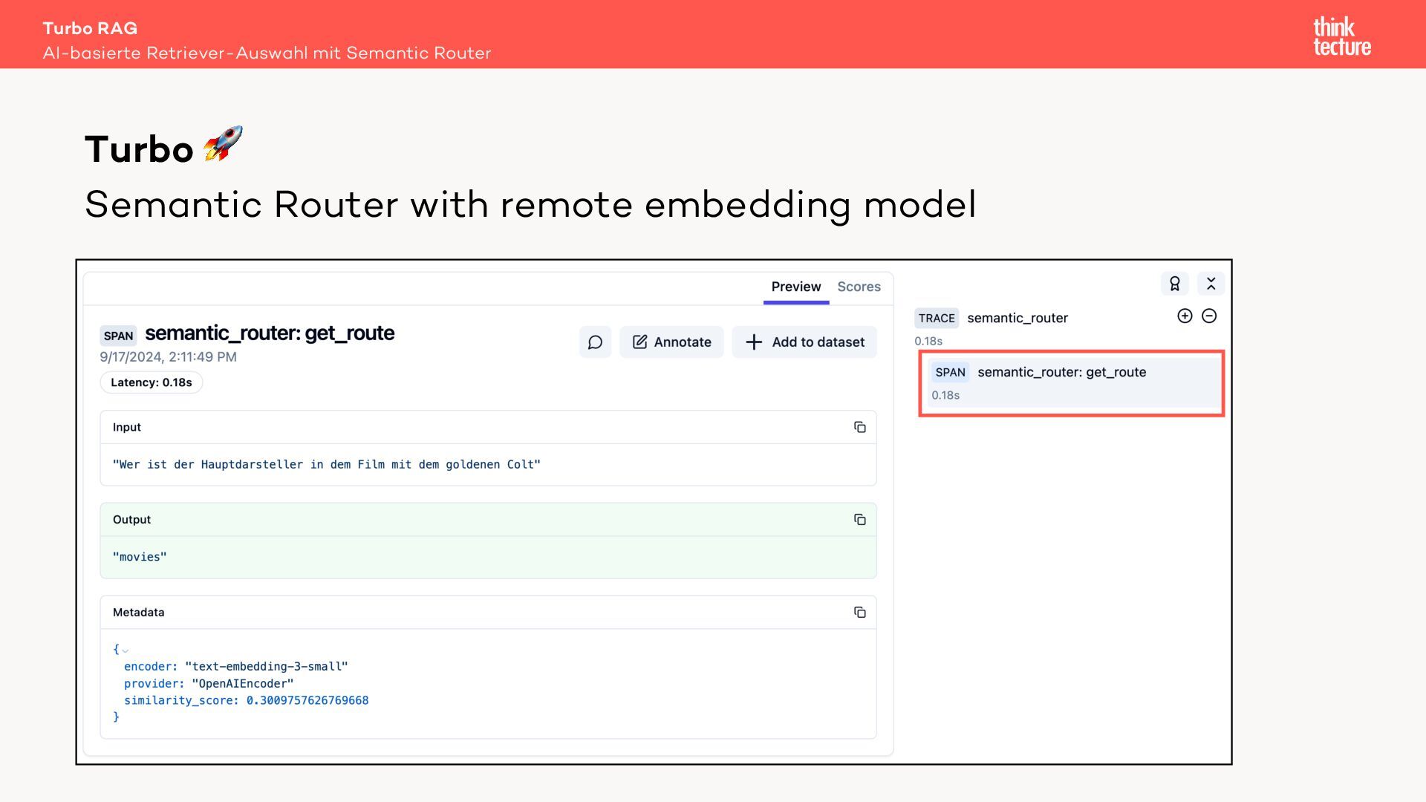Collapse all trace nodes with minus
1426x802 pixels.
click(1209, 316)
